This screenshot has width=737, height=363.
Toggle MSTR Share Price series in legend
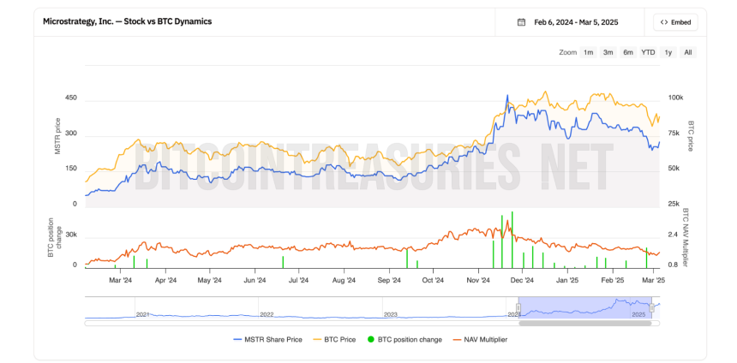click(268, 340)
